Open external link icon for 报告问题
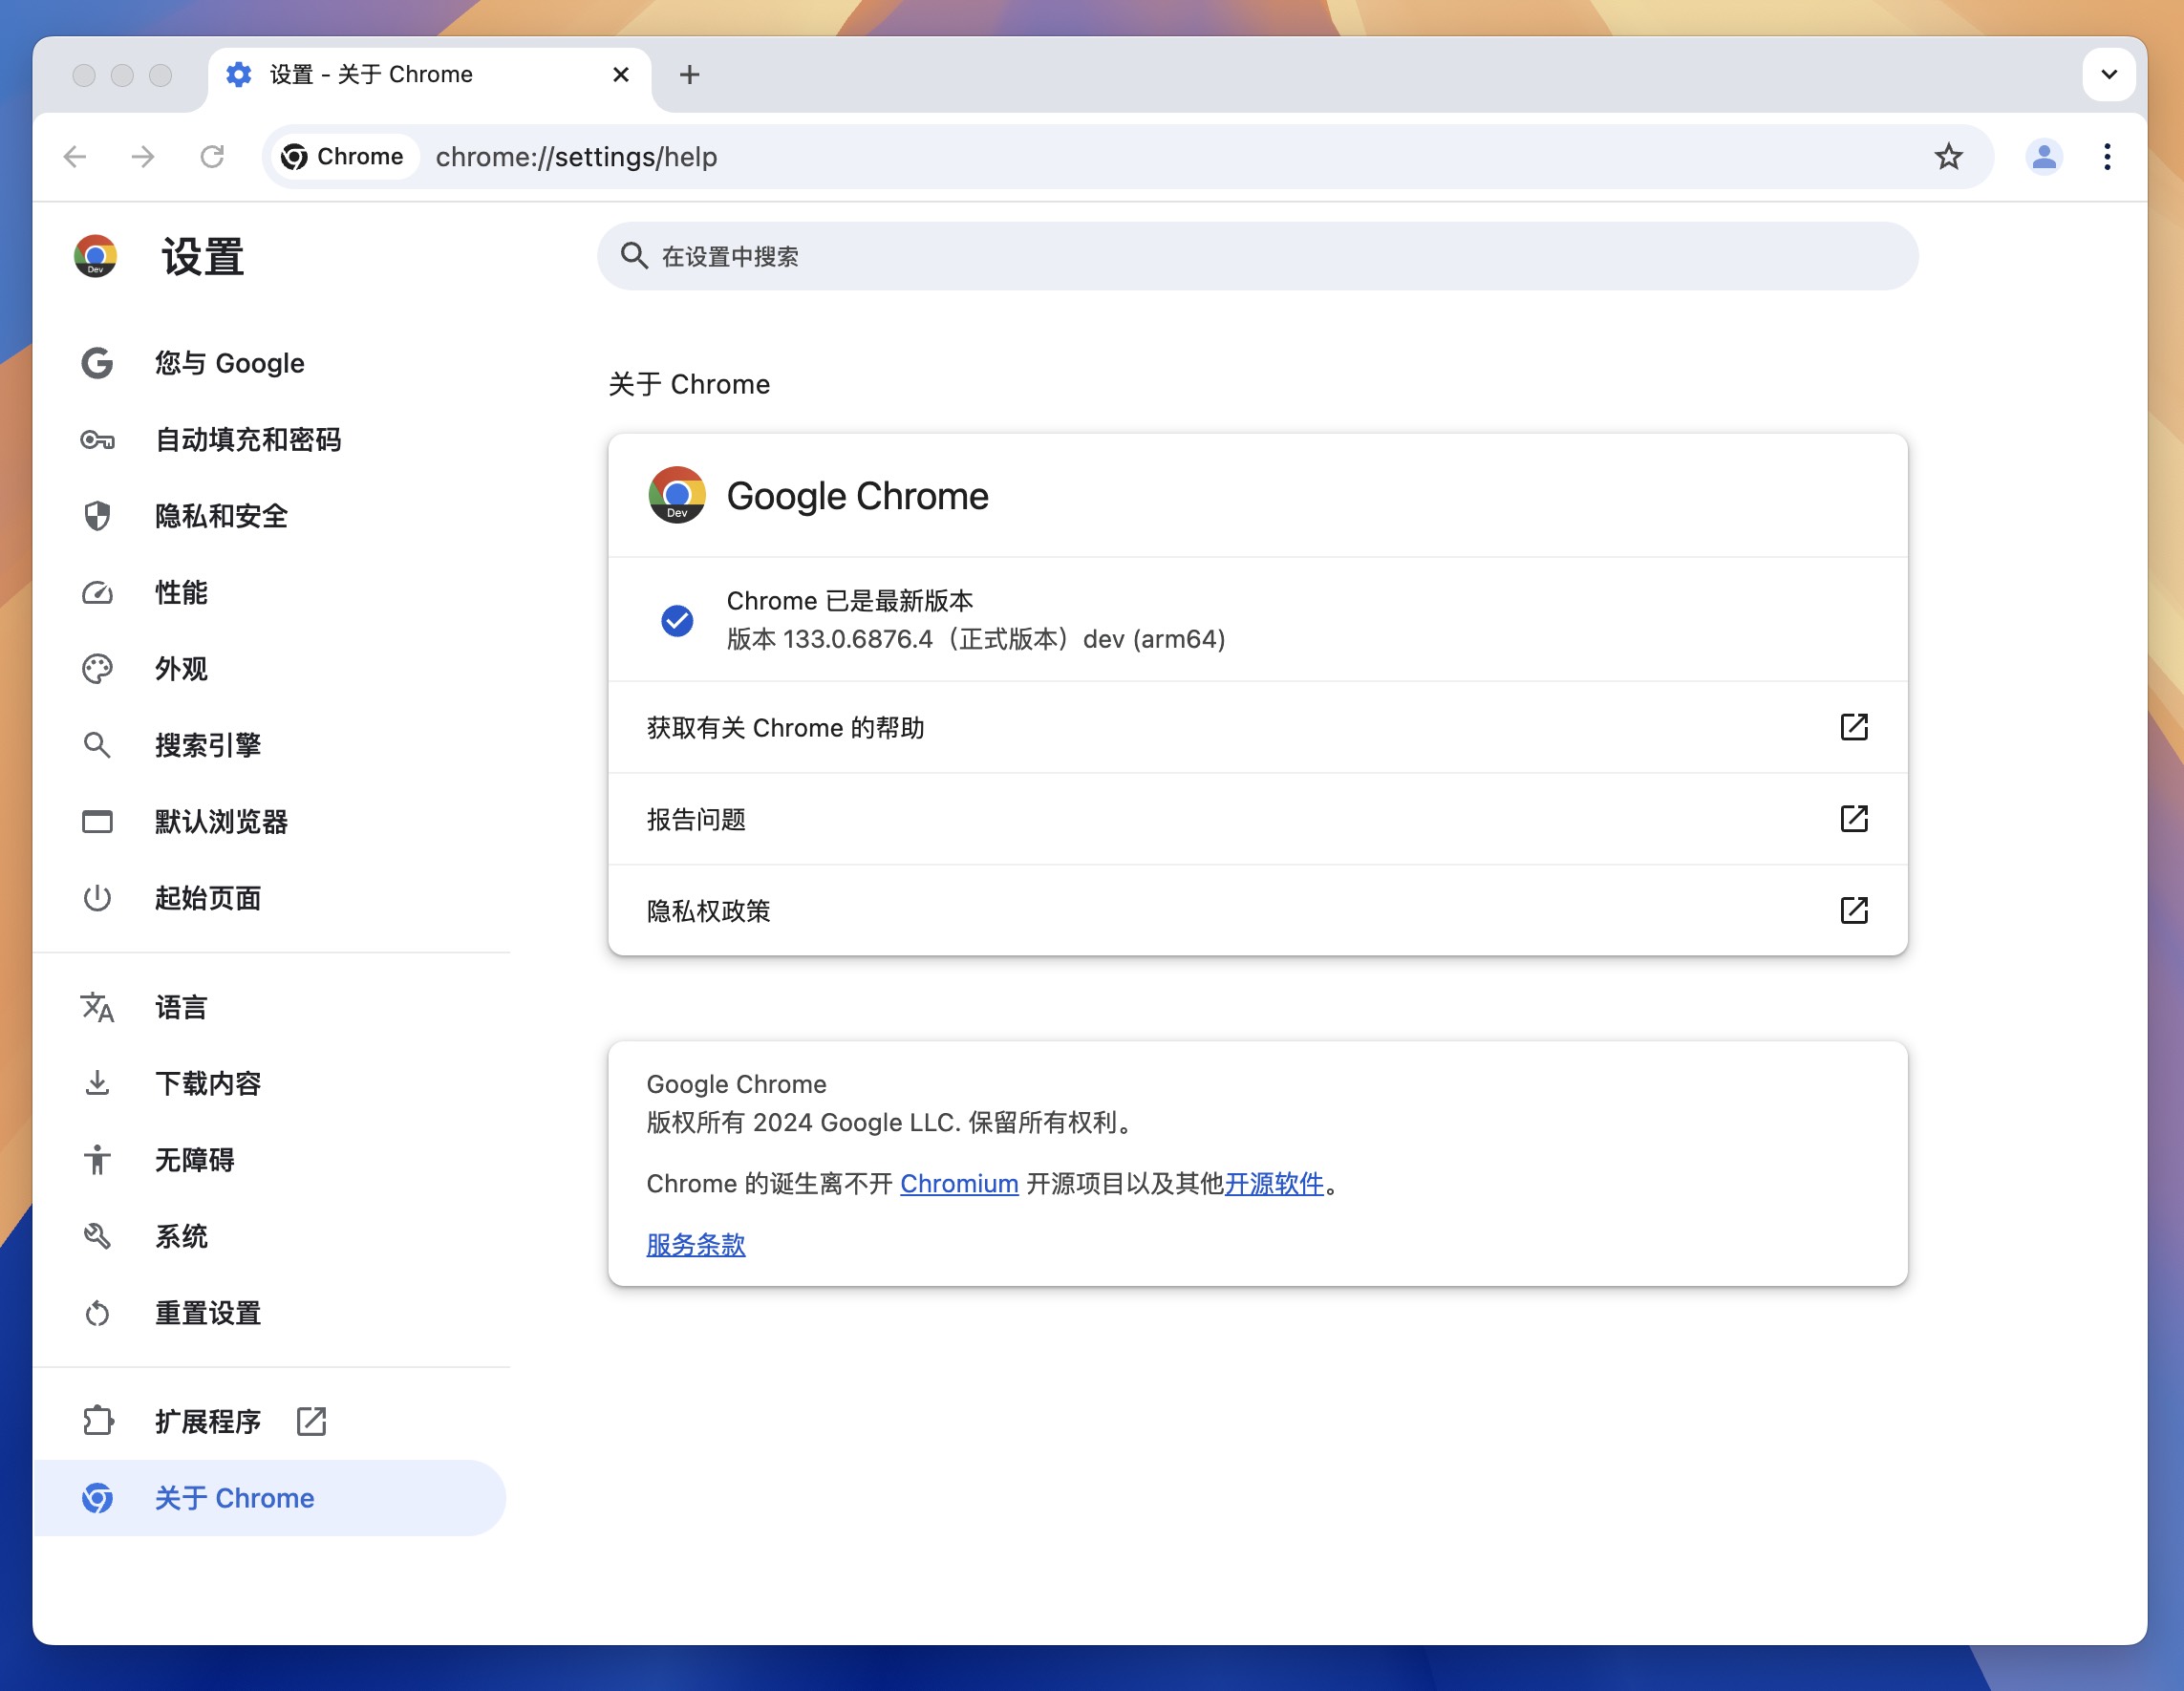The width and height of the screenshot is (2184, 1691). (1854, 819)
